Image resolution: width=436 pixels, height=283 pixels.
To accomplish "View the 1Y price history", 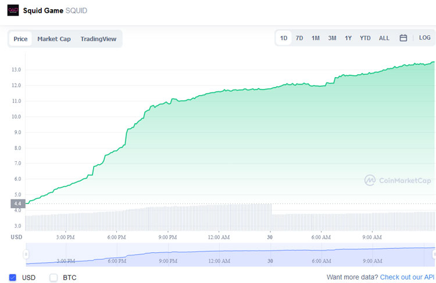I will click(x=348, y=38).
